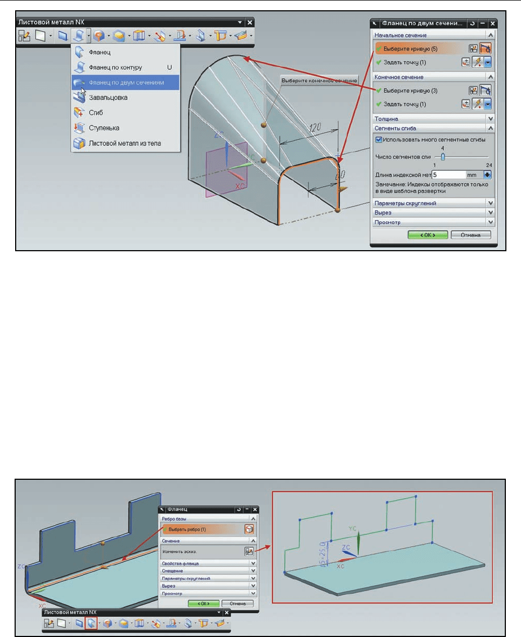
Task: Confirm with OK in Фланец по двум сечениям dialog
Action: point(428,235)
